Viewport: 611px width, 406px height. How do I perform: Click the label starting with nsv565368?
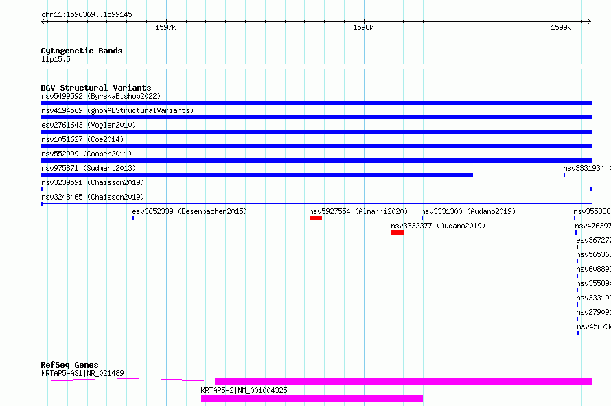[593, 254]
